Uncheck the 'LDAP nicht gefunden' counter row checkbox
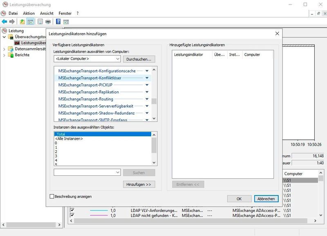Screen dimensions: 327x236 [72, 215]
